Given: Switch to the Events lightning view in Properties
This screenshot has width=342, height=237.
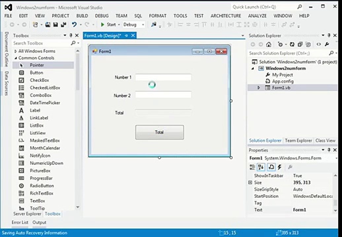Looking at the screenshot, I should pos(280,167).
